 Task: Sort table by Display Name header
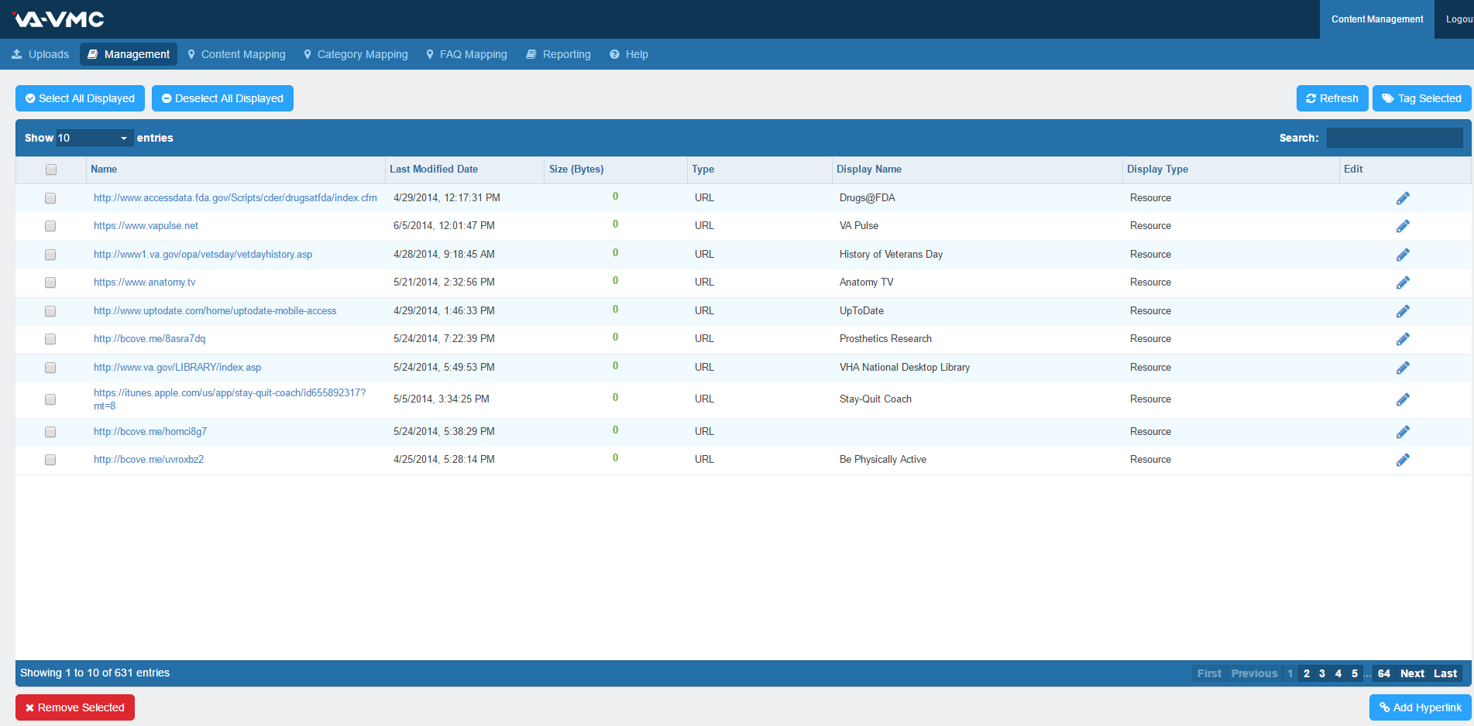click(868, 170)
